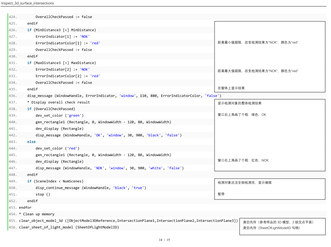This screenshot has width=331, height=247.
Task: Click the annotation '显示检测对象的整体检测结果'
Action: pyautogui.click(x=240, y=103)
